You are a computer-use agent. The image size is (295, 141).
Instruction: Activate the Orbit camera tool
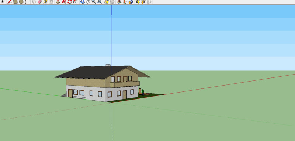[82, 2]
